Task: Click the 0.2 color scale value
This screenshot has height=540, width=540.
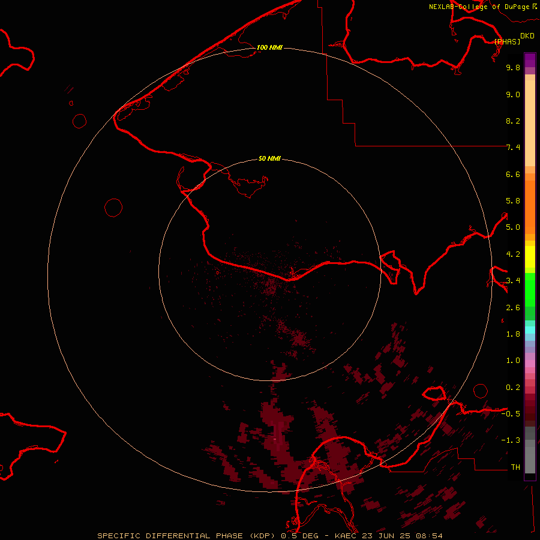Action: tap(513, 388)
